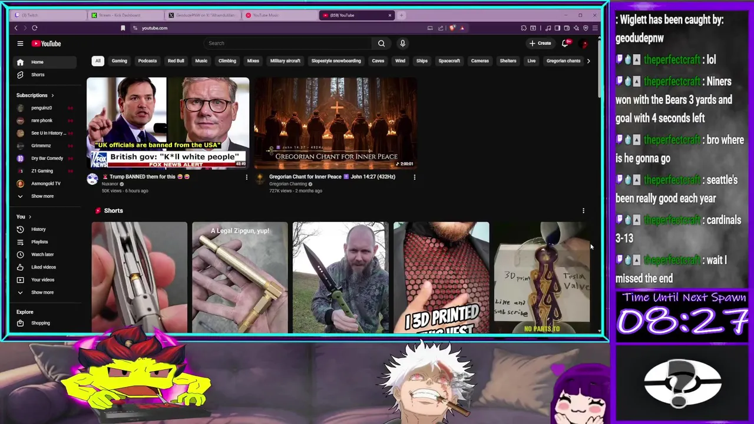Switch to the Kick Dashboard browser tab
This screenshot has width=754, height=424.
(x=125, y=15)
